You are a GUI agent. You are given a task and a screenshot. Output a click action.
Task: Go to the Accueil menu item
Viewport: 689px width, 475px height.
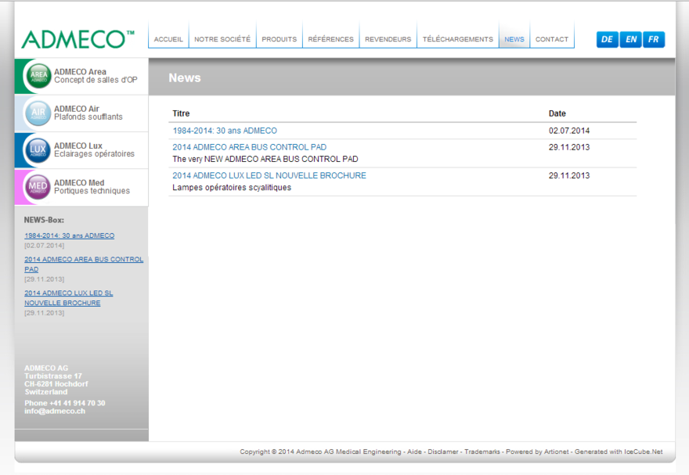pyautogui.click(x=168, y=39)
